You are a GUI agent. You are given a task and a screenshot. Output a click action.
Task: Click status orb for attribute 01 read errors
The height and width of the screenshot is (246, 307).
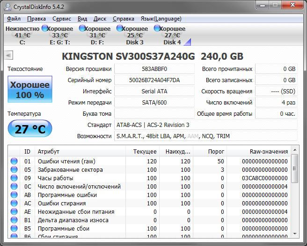point(14,162)
